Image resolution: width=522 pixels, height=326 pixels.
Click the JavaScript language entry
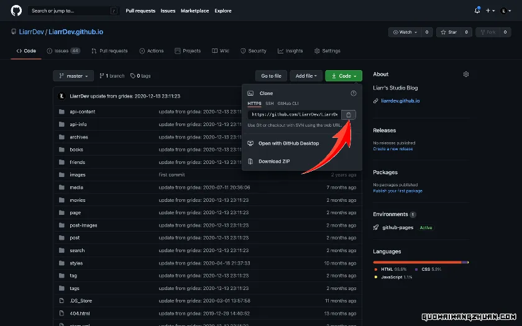click(393, 277)
